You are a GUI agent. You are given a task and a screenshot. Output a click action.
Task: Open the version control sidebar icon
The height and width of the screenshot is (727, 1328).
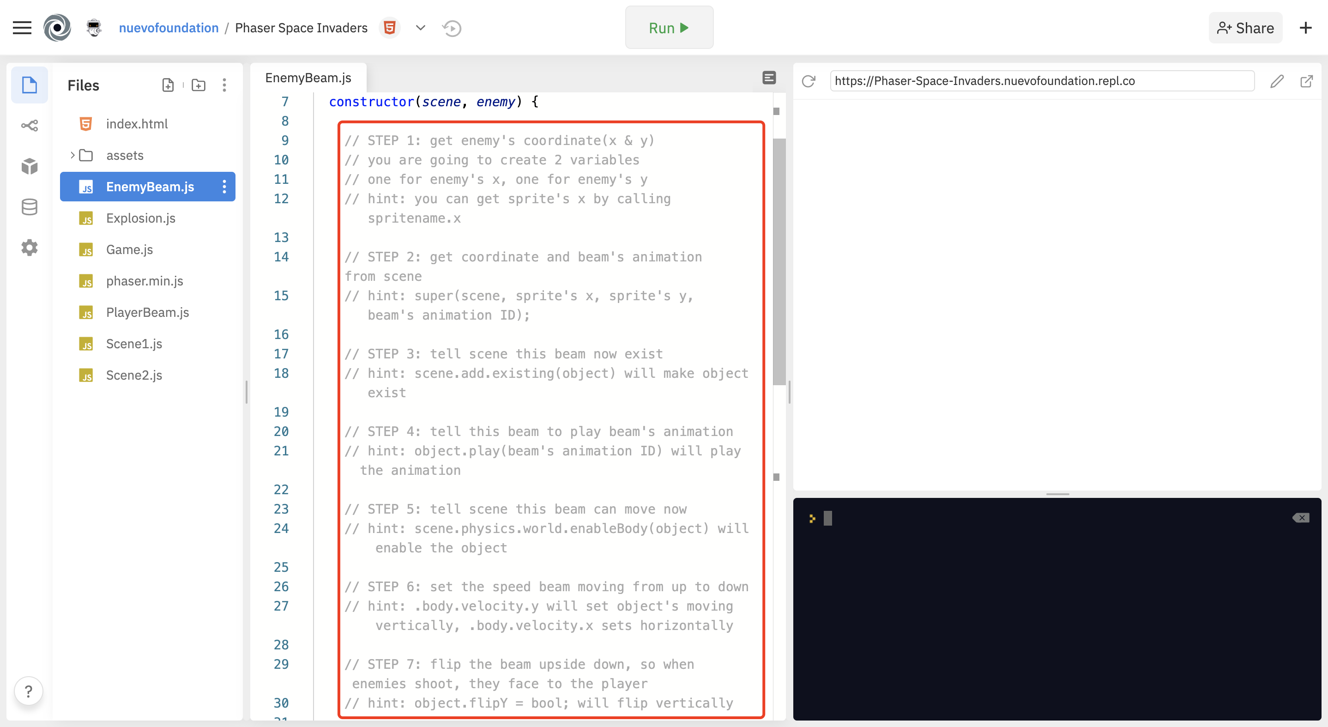(x=30, y=125)
